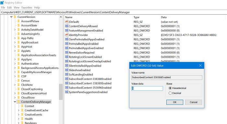Open the View menu
The height and width of the screenshot is (124, 227).
pyautogui.click(x=17, y=7)
